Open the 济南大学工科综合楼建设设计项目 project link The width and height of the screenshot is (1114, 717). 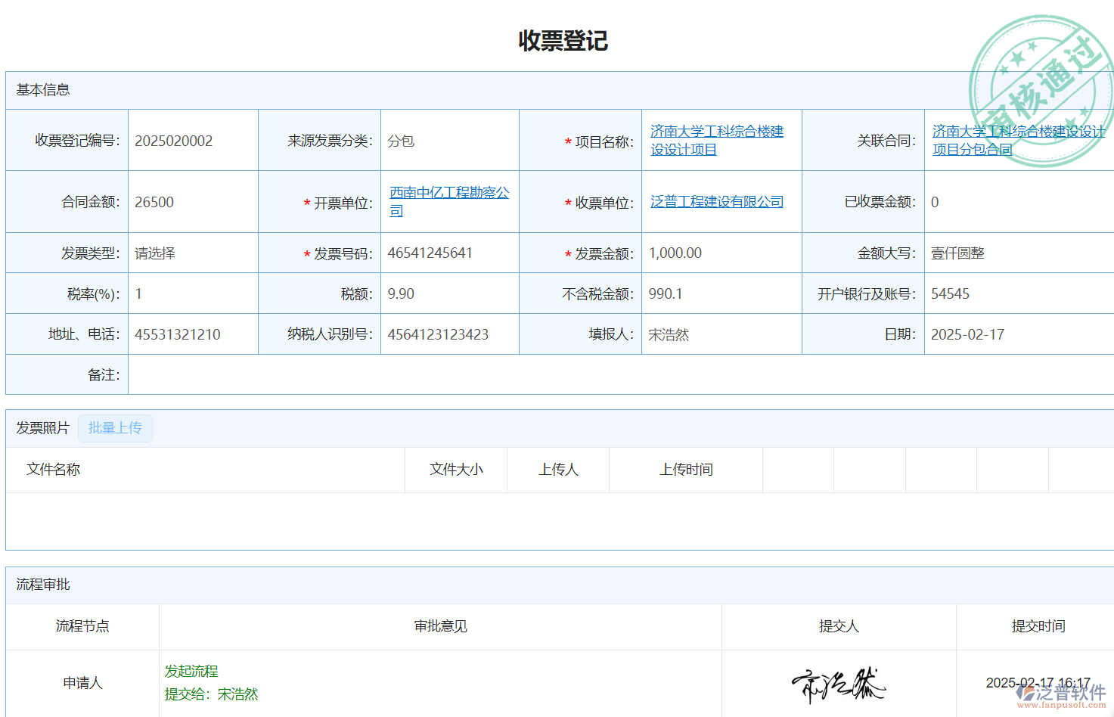(x=716, y=141)
